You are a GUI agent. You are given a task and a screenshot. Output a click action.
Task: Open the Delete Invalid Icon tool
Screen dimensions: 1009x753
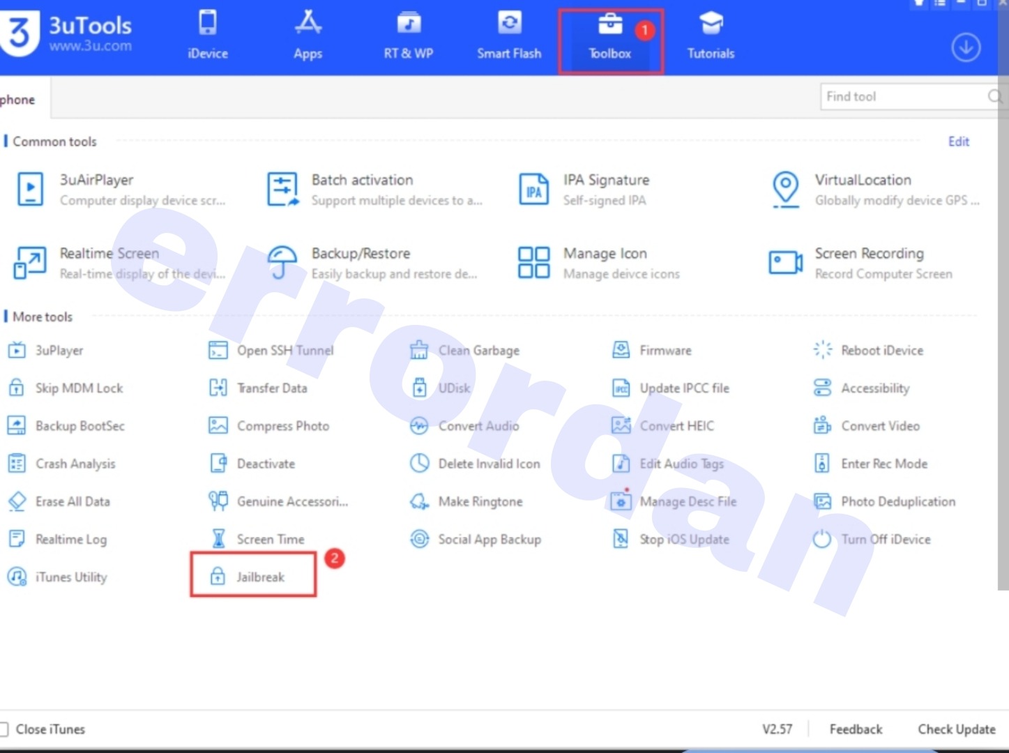pos(476,463)
